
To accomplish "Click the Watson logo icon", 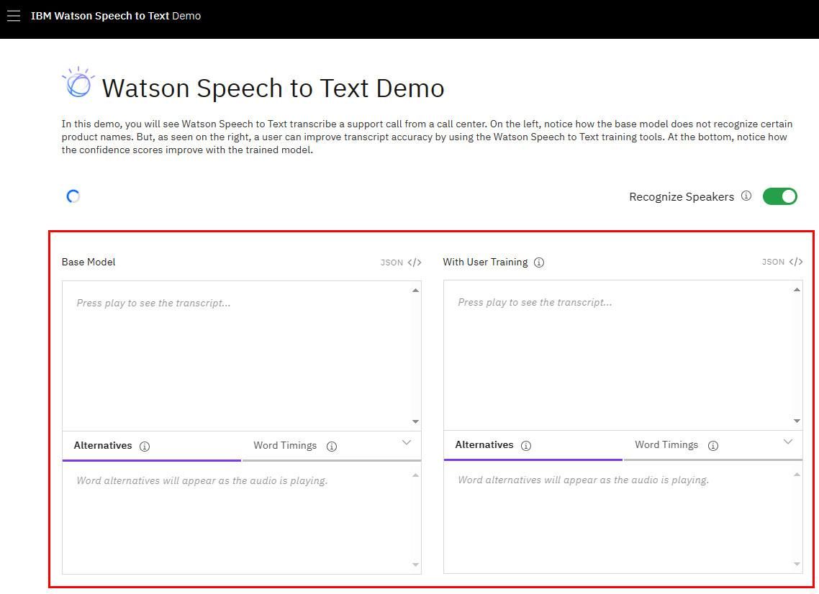I will 78,83.
